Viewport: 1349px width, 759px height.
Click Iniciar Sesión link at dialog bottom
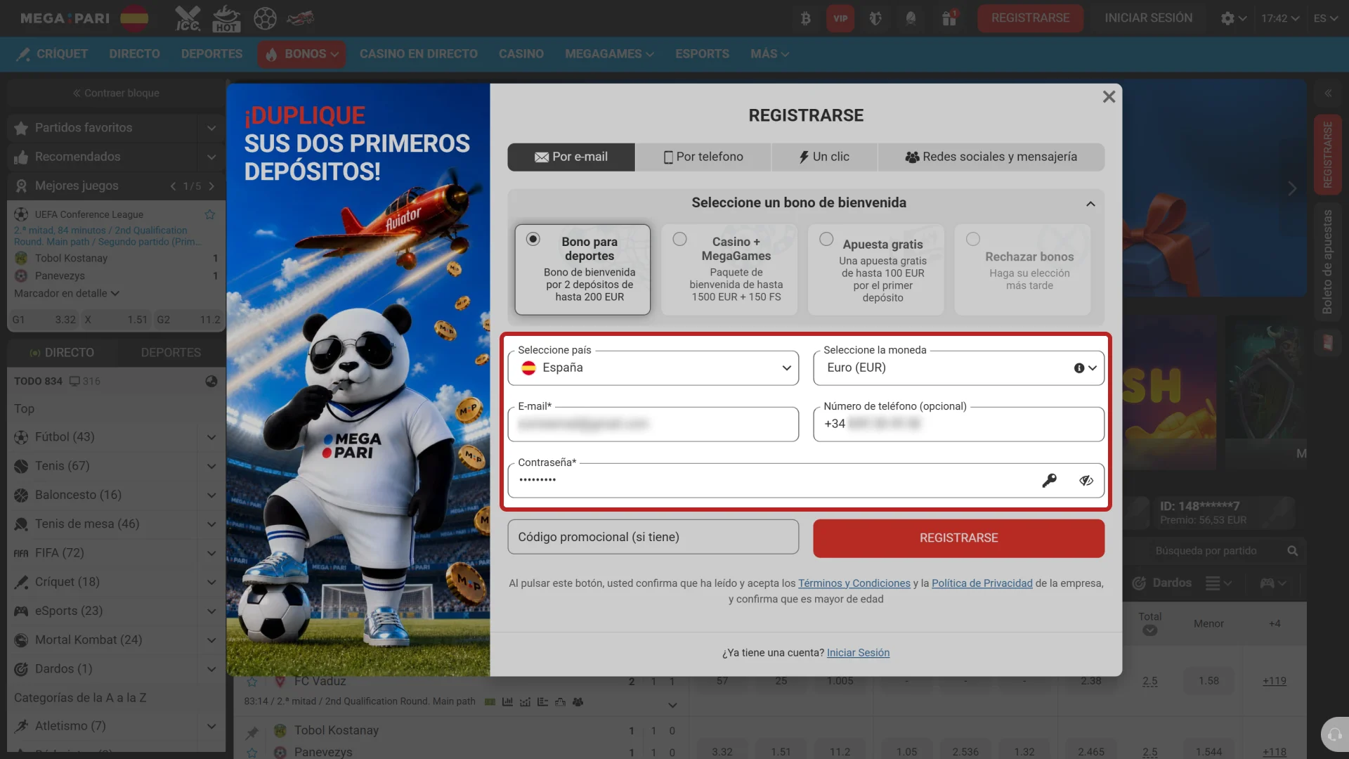(x=858, y=653)
